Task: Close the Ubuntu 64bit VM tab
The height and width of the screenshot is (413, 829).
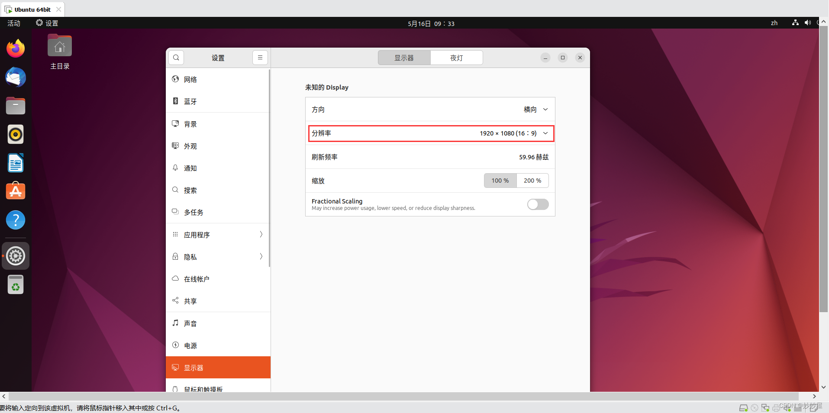Action: pyautogui.click(x=58, y=10)
